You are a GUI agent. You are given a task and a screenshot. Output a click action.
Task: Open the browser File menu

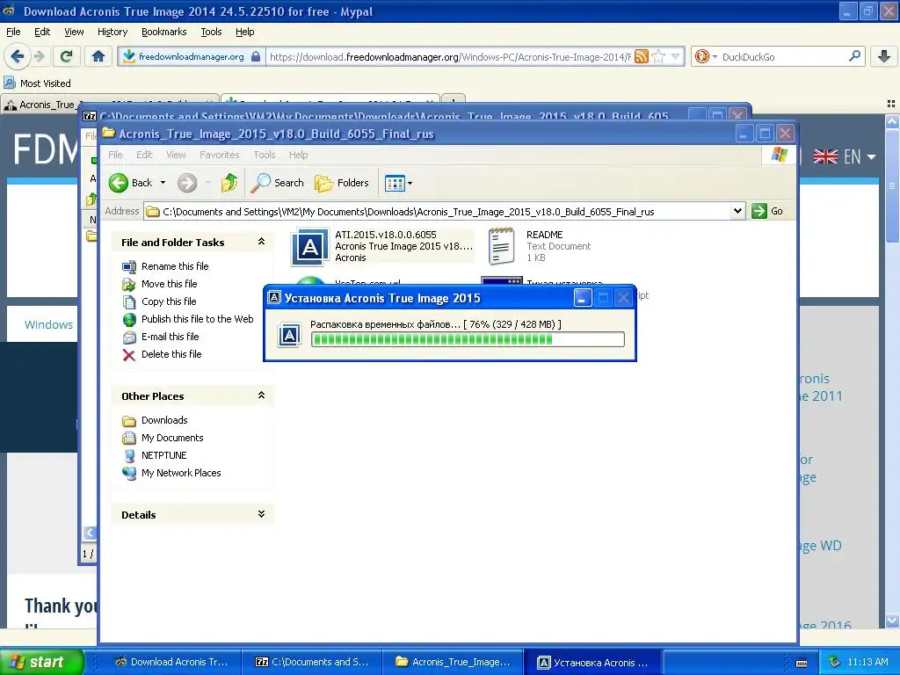pyautogui.click(x=13, y=32)
